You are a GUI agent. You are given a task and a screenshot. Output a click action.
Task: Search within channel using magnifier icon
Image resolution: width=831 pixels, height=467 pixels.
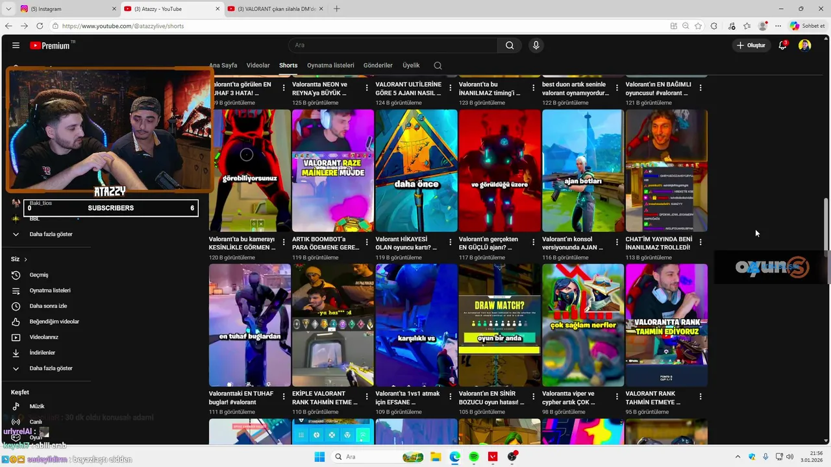[x=438, y=66]
